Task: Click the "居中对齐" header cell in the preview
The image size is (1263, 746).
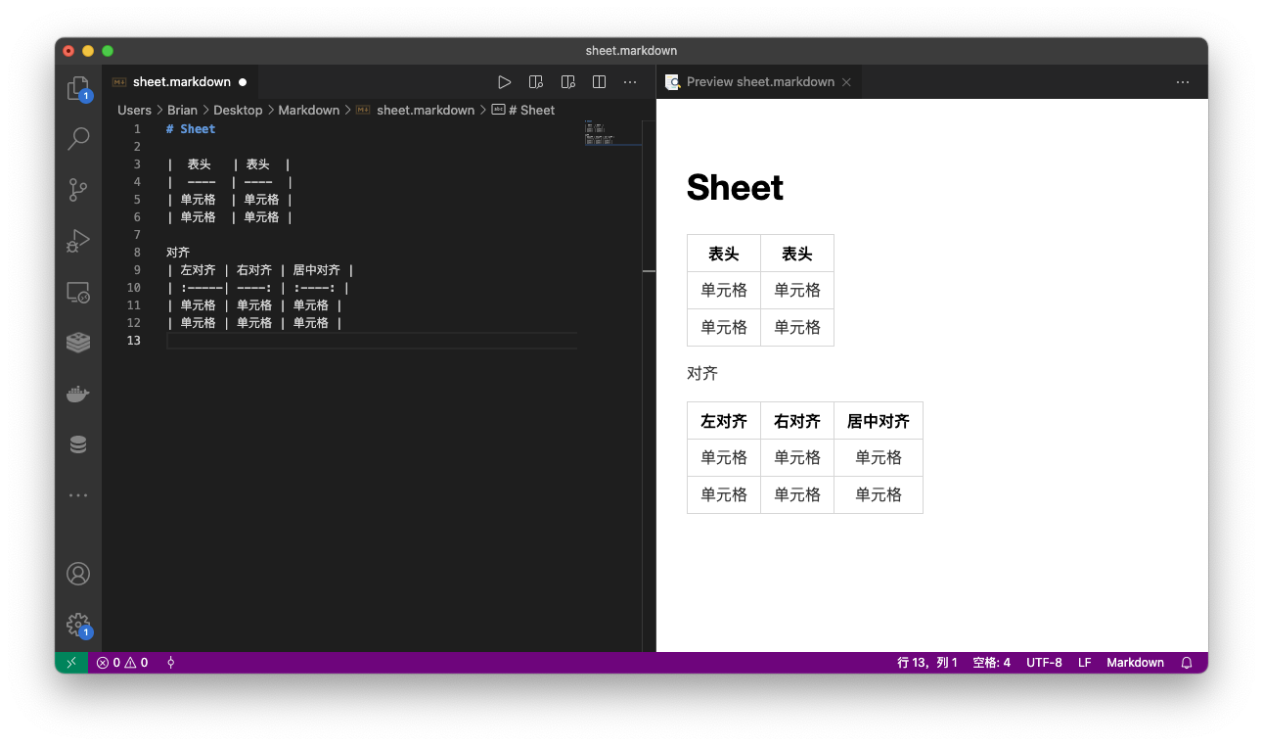Action: coord(879,421)
